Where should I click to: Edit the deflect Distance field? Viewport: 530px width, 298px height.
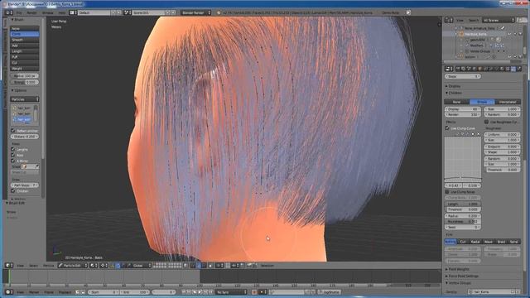pos(25,137)
